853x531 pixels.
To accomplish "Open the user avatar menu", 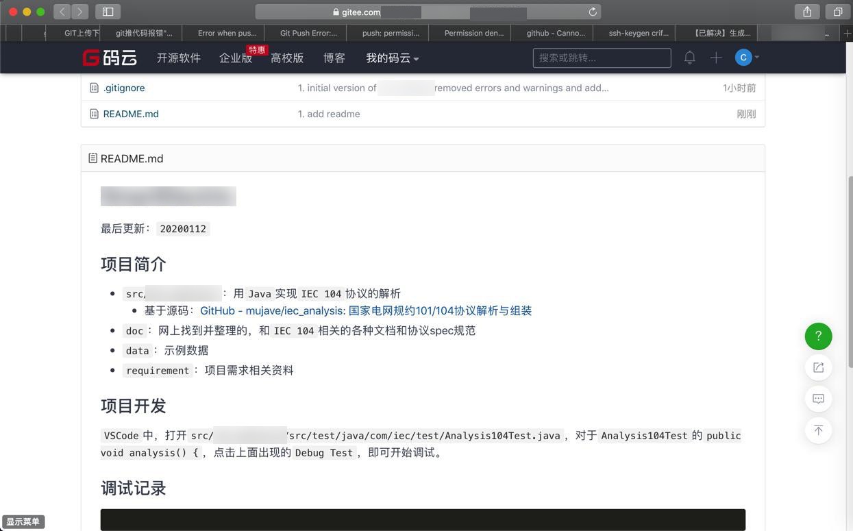I will [x=746, y=58].
